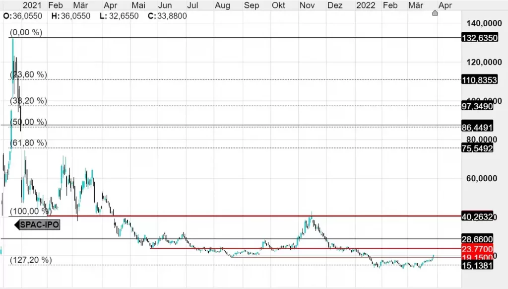The width and height of the screenshot is (508, 289).
Task: Click the (127,20 %) extension label
Action: pyautogui.click(x=30, y=260)
